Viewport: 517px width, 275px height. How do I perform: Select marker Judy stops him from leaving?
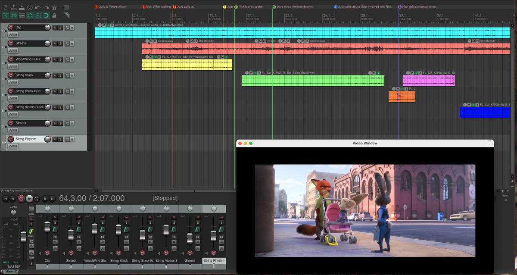(293, 7)
